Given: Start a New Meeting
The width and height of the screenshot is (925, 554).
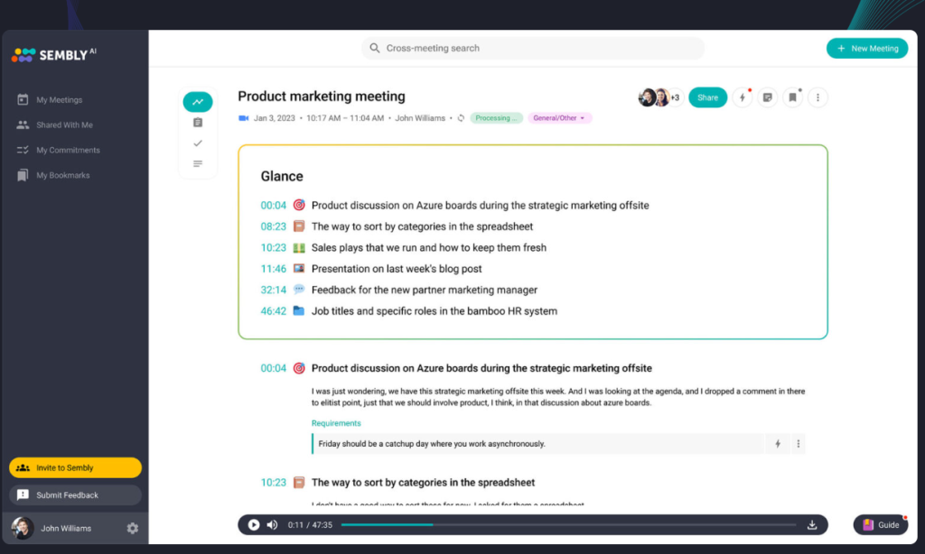Looking at the screenshot, I should click(x=866, y=49).
